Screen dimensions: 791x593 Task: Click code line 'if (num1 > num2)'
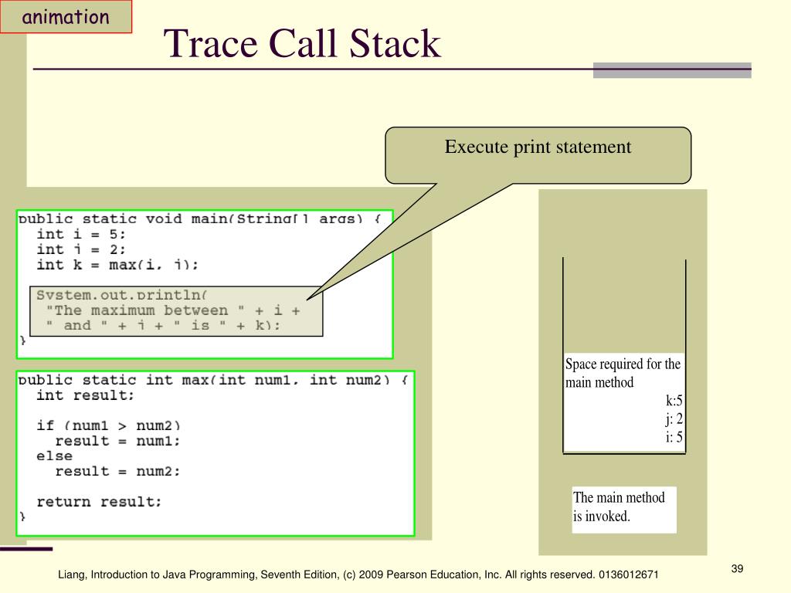tap(108, 425)
